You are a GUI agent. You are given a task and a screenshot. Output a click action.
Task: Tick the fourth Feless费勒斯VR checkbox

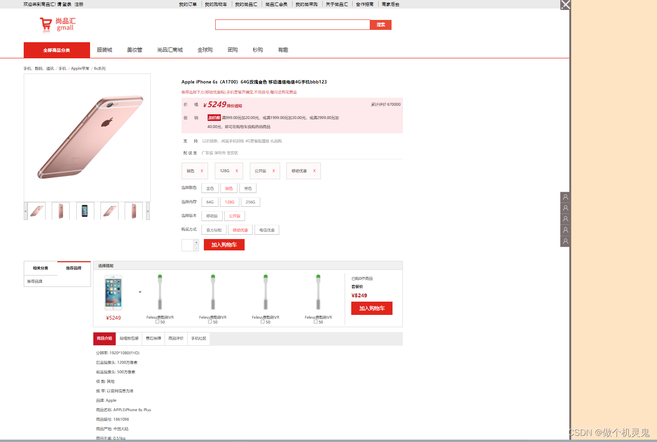[316, 322]
